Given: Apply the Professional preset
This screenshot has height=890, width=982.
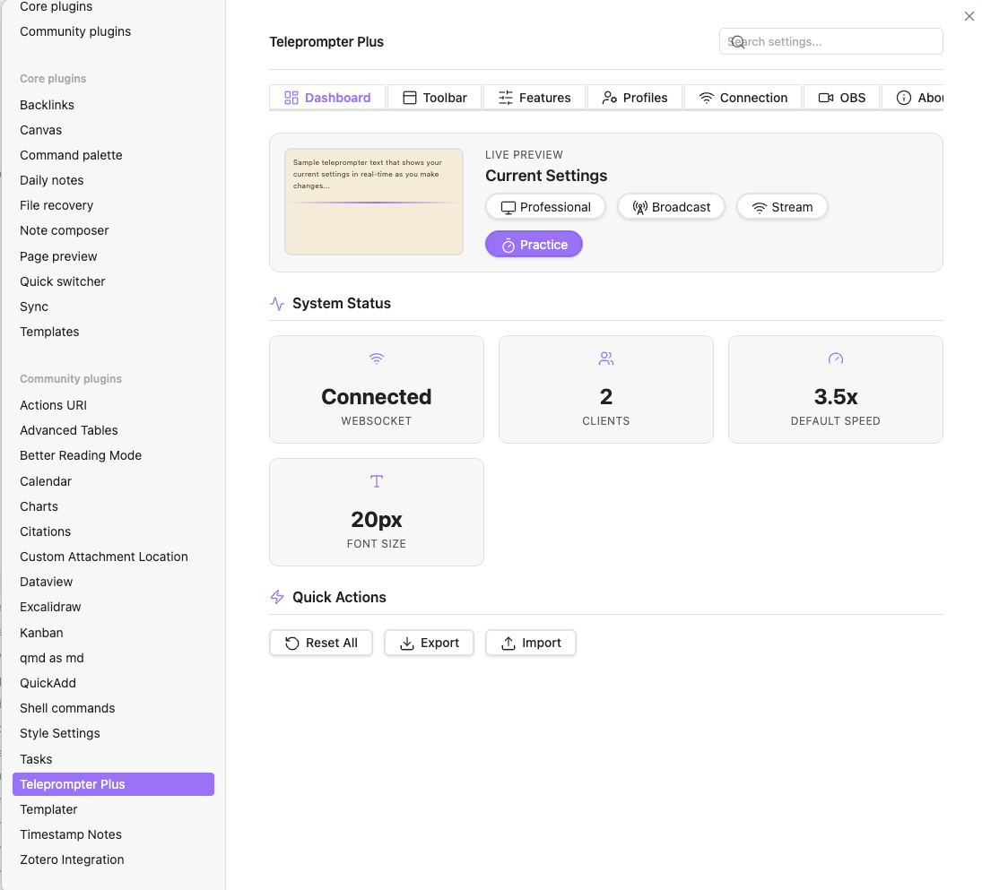Looking at the screenshot, I should click(545, 207).
